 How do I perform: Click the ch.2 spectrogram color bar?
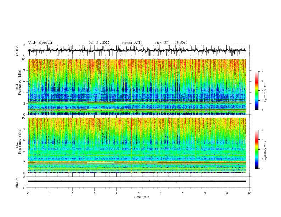[257, 149]
